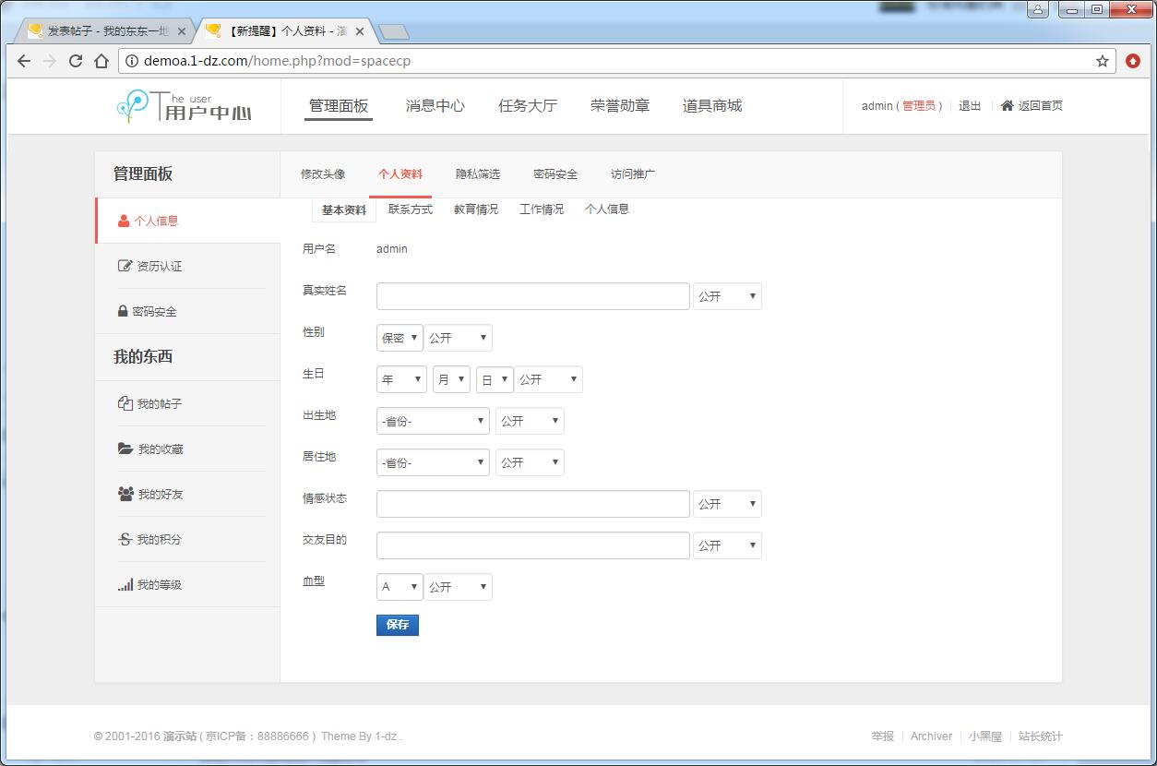This screenshot has height=766, width=1157.
Task: Open the birthday 月 month dropdown
Action: pyautogui.click(x=451, y=379)
